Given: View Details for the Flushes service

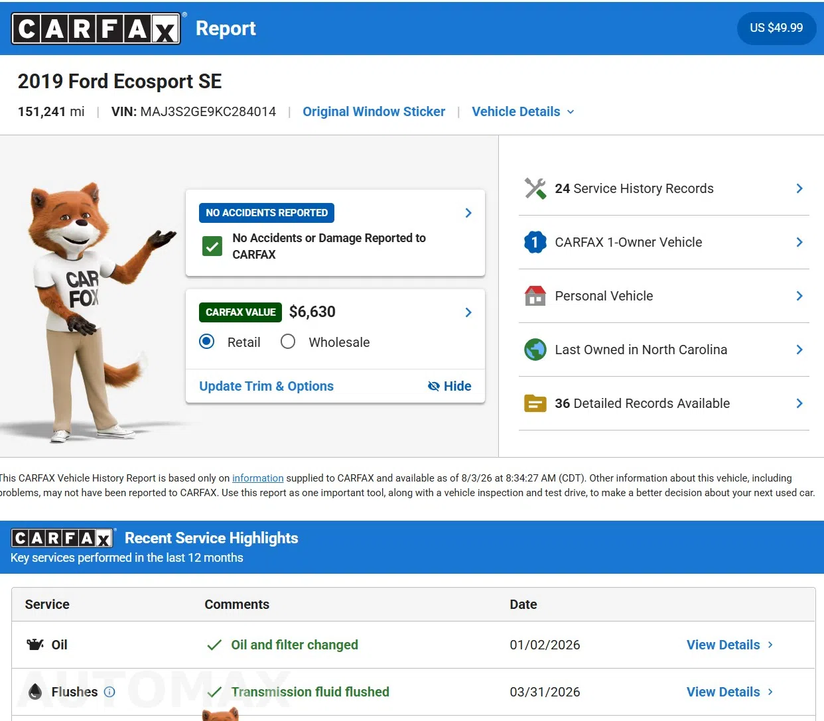Looking at the screenshot, I should point(730,692).
